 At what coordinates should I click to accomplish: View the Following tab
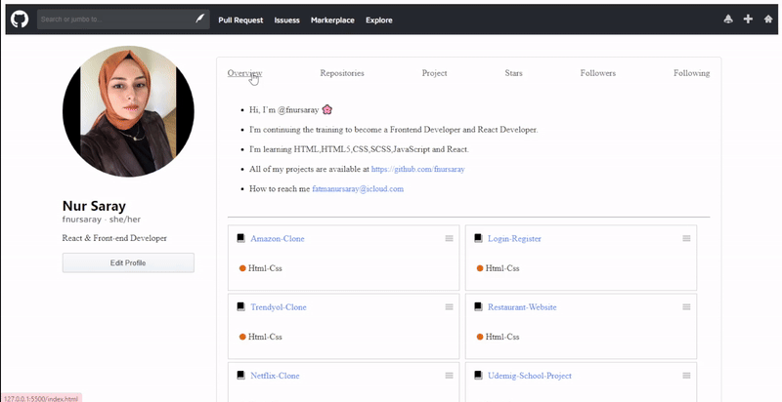691,73
